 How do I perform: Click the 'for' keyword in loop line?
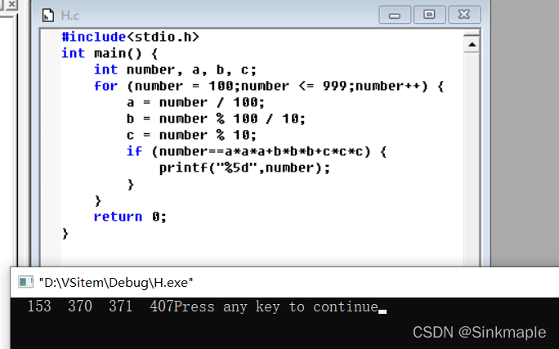105,86
